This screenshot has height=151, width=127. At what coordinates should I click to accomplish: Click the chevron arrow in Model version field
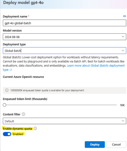point(123,37)
